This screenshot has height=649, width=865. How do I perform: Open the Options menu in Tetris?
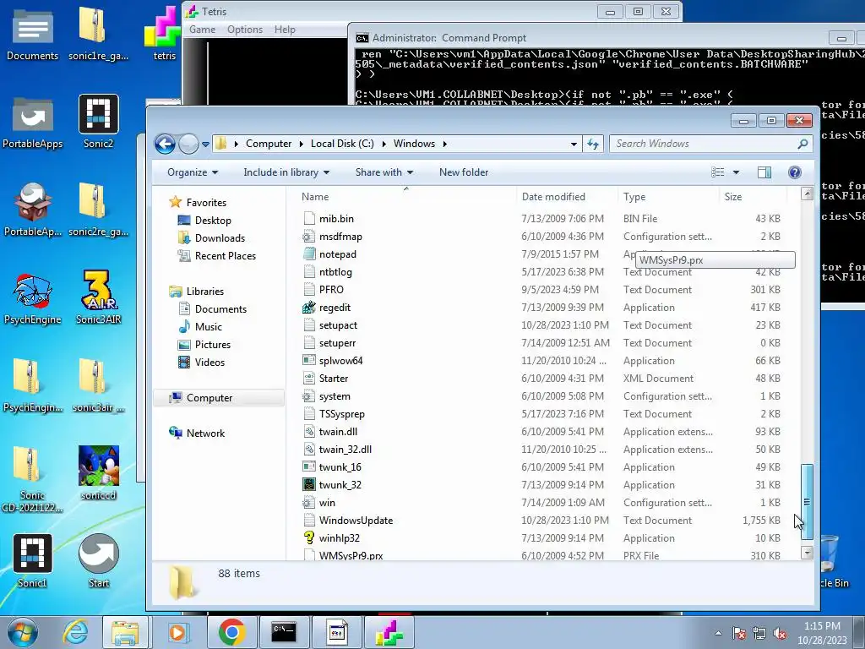(245, 30)
